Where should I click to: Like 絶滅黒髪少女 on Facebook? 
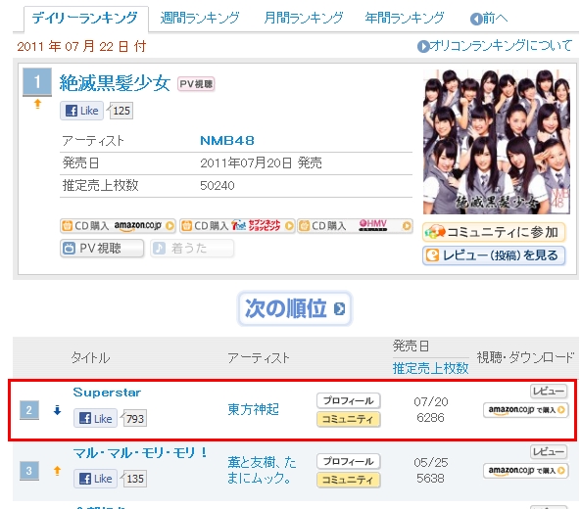pyautogui.click(x=82, y=111)
